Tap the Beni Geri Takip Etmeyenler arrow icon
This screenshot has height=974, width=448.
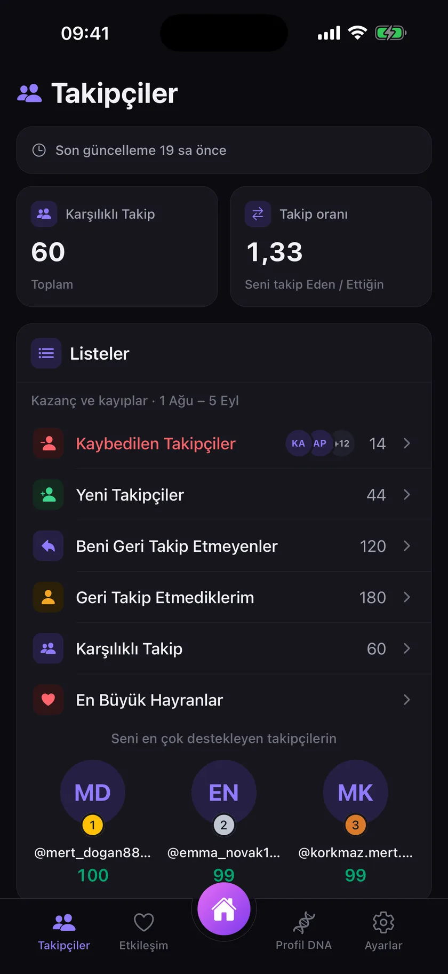[x=49, y=546]
